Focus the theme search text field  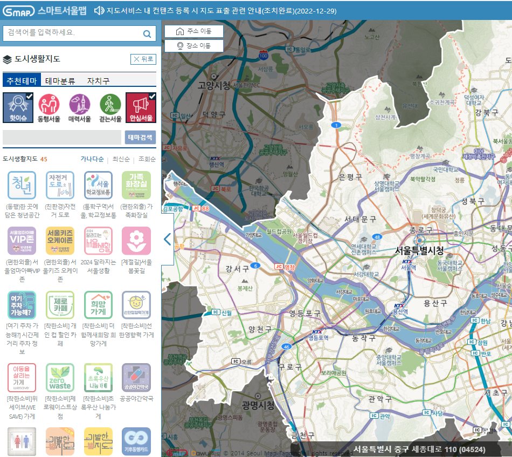click(x=62, y=137)
